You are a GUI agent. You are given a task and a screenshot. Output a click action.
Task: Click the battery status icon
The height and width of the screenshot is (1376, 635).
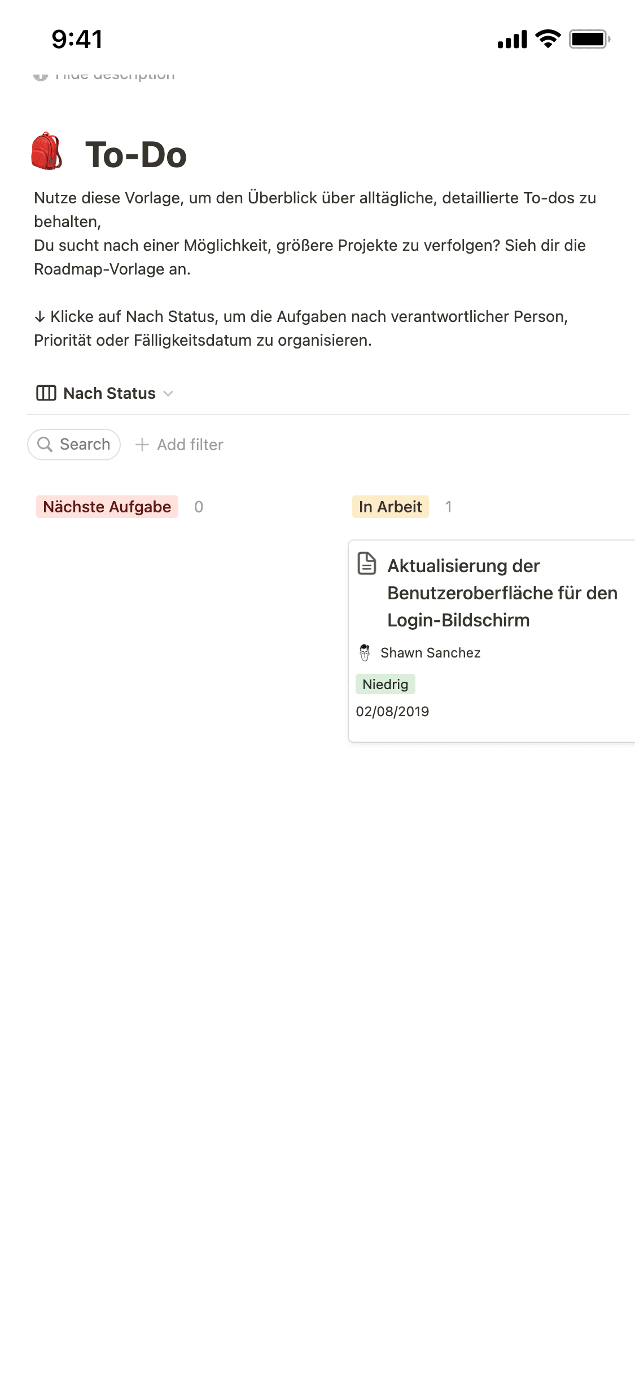coord(590,39)
